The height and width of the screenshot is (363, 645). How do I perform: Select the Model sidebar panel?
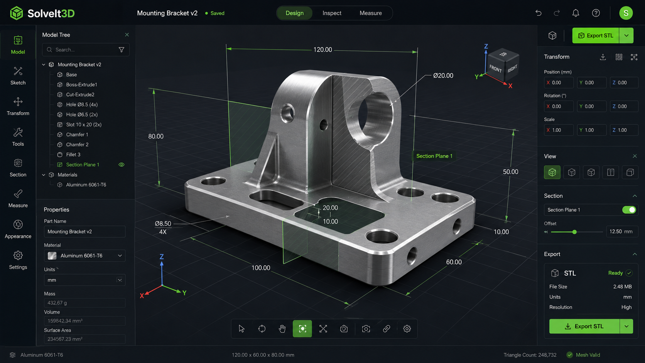(x=18, y=45)
